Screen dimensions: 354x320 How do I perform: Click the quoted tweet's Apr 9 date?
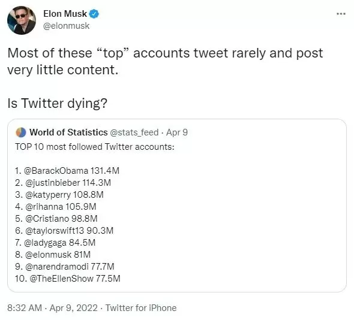pos(177,132)
